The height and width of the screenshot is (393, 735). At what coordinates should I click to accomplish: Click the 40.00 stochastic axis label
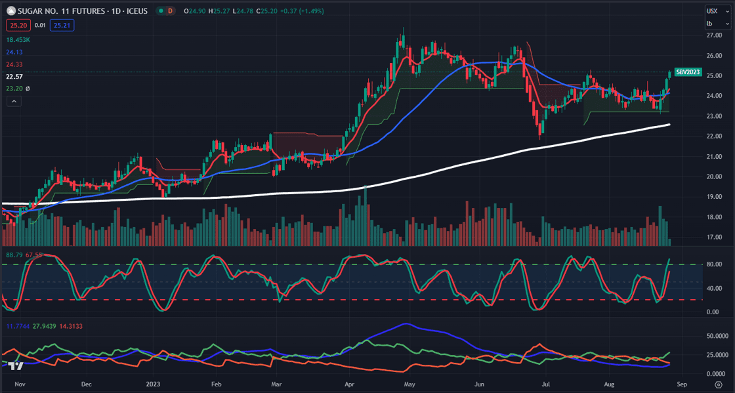713,288
